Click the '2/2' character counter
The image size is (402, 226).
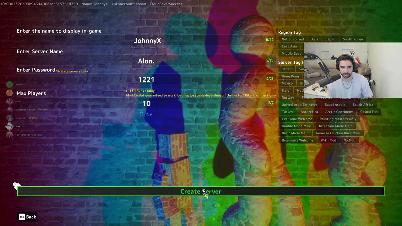coord(271,103)
